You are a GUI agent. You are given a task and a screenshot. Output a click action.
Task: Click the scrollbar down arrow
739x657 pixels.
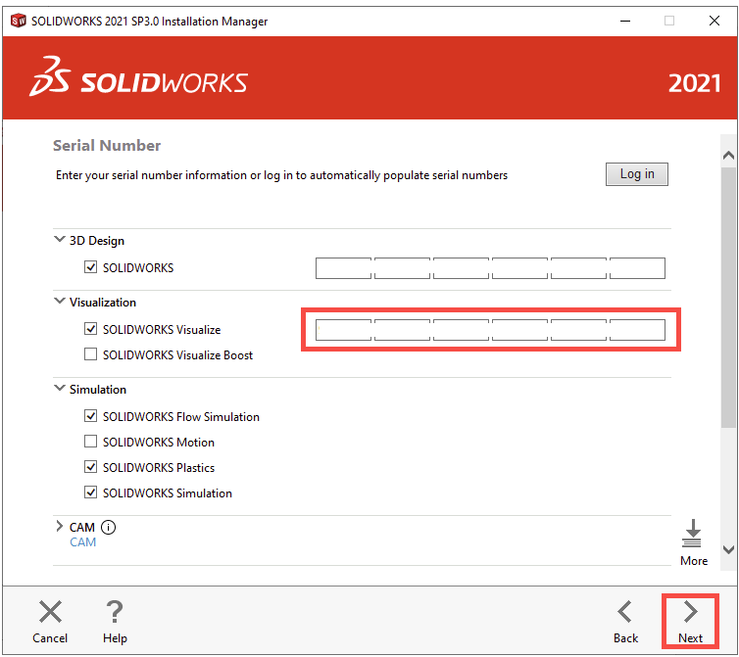728,550
